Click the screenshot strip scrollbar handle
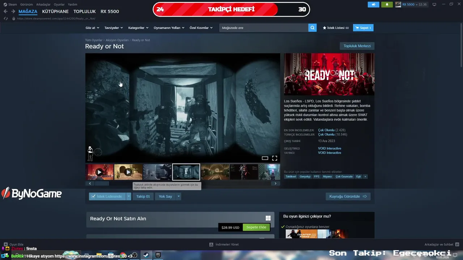463x260 pixels. (102, 183)
